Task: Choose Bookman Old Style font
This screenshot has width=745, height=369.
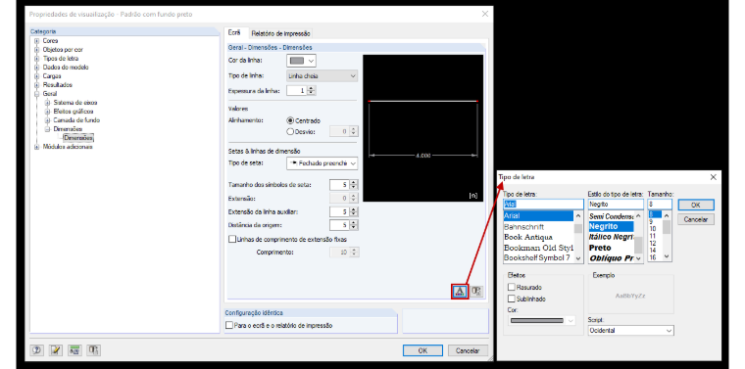Action: pyautogui.click(x=538, y=248)
